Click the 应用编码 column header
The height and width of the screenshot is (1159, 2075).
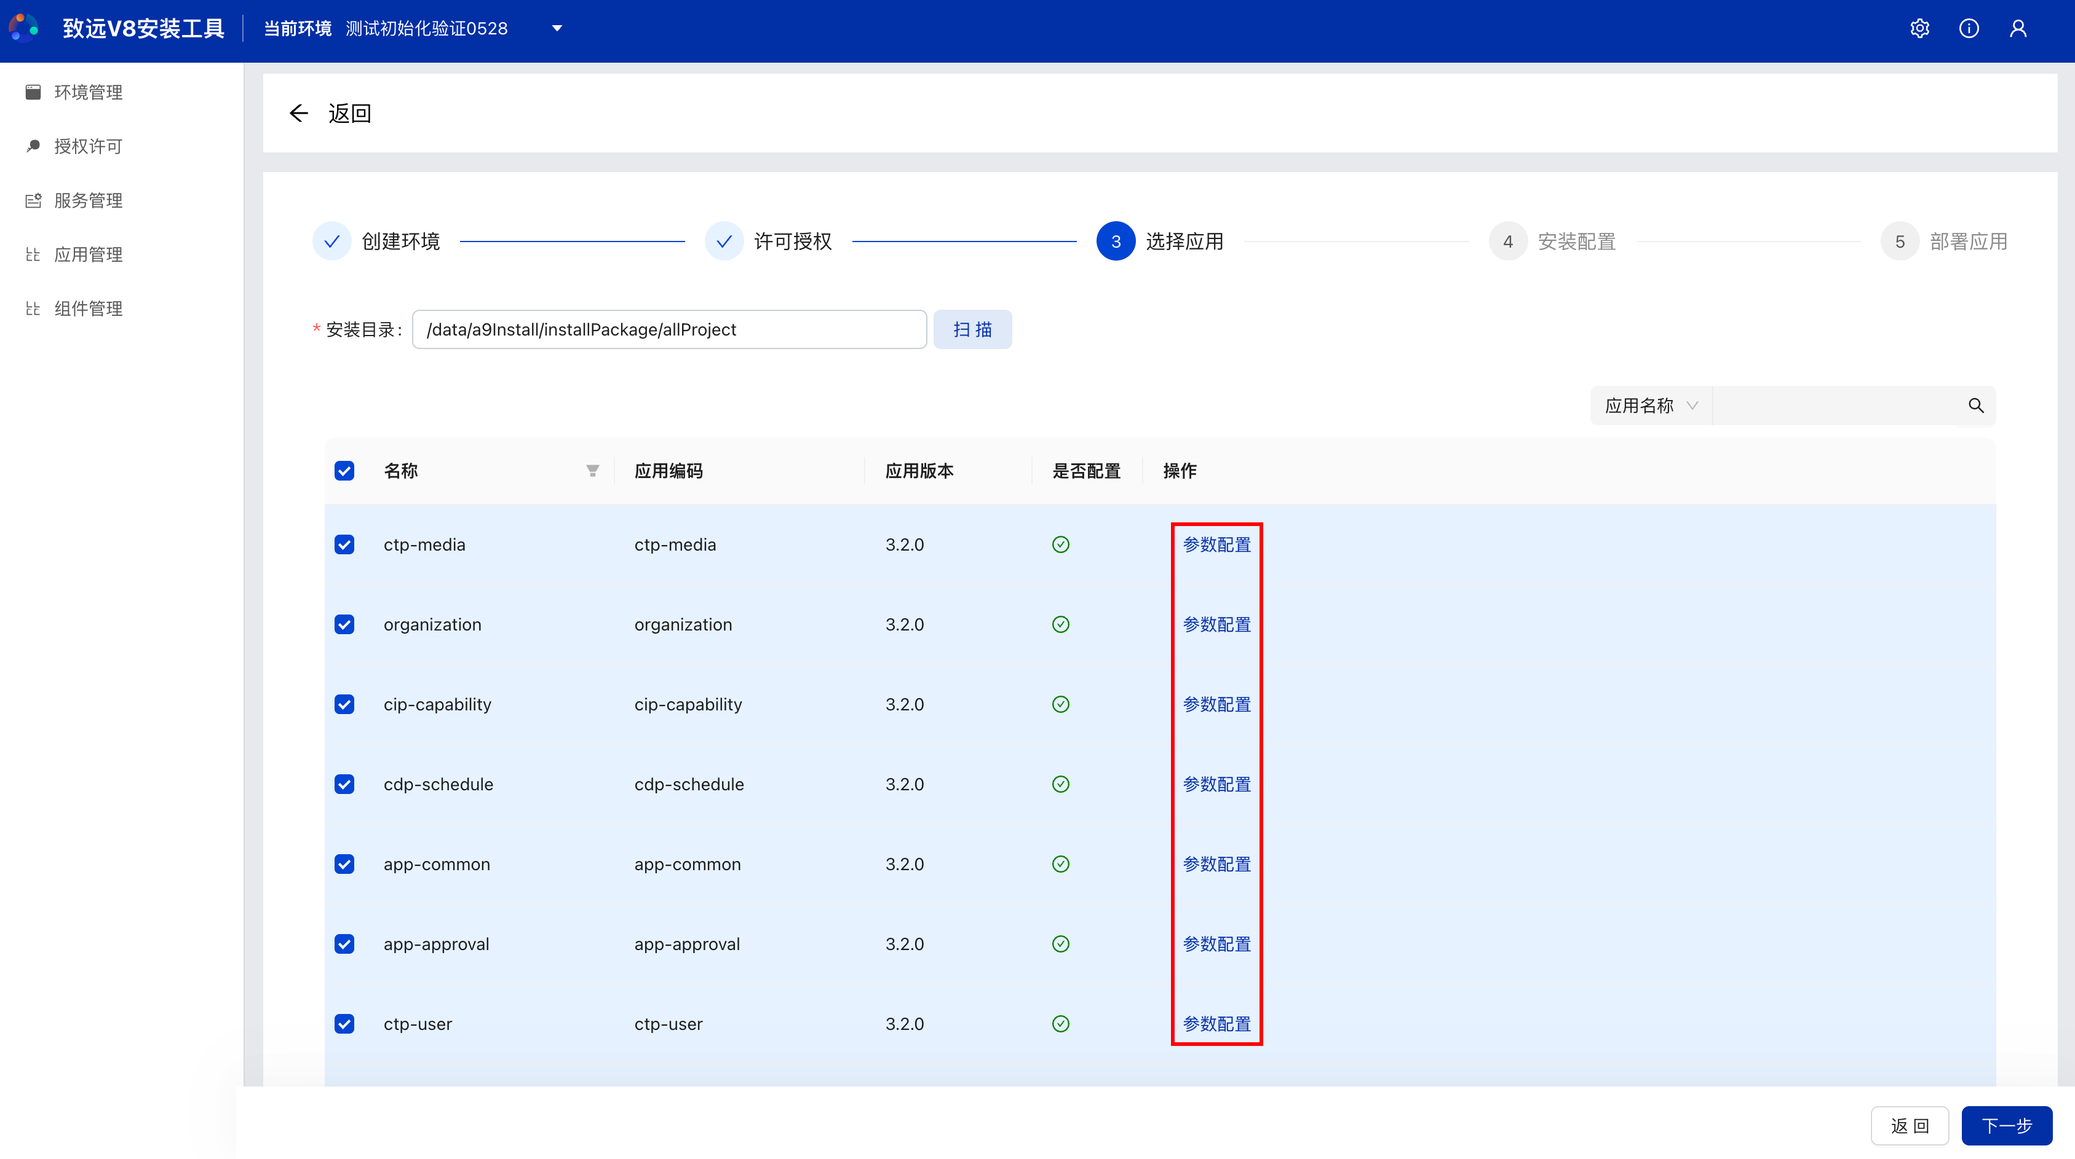pyautogui.click(x=669, y=471)
